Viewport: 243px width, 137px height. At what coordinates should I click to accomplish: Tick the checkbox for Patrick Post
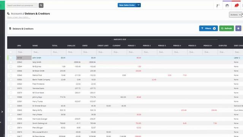(x=11, y=75)
